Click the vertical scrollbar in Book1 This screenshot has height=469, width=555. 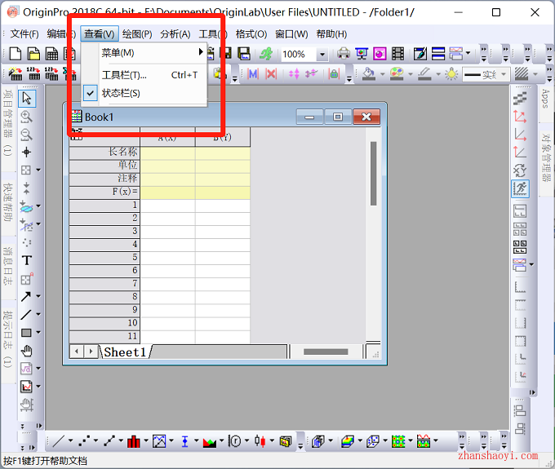pos(374,173)
